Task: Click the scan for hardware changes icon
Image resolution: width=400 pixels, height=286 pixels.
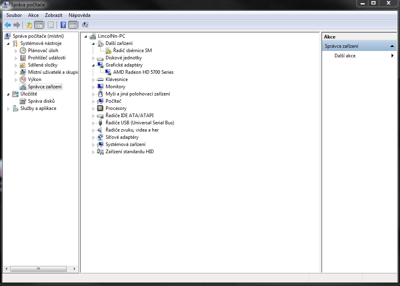Action: pyautogui.click(x=85, y=25)
